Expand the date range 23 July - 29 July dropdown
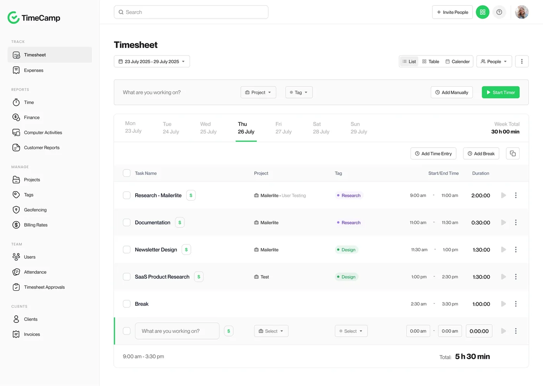Screen dimensions: 543x386 152,61
